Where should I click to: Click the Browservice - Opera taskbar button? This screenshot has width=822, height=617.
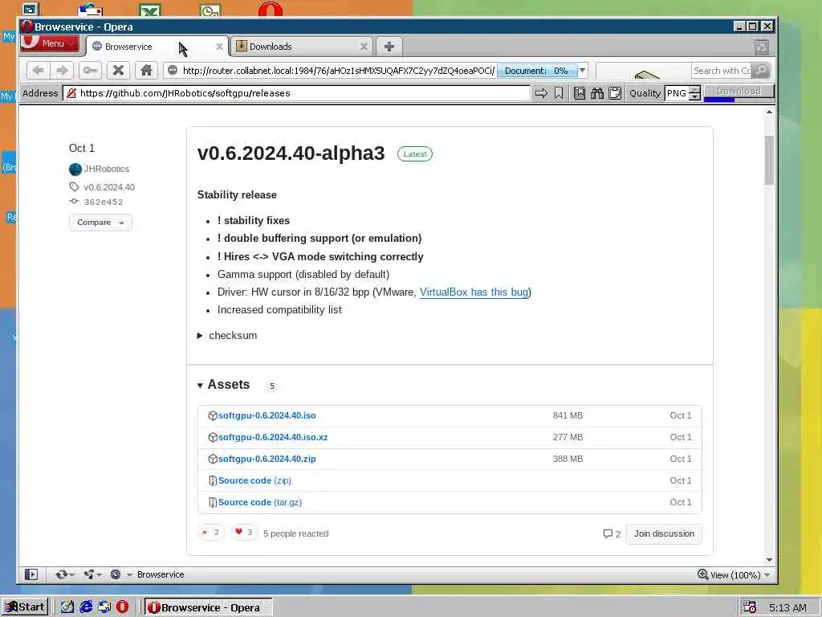[x=208, y=607]
